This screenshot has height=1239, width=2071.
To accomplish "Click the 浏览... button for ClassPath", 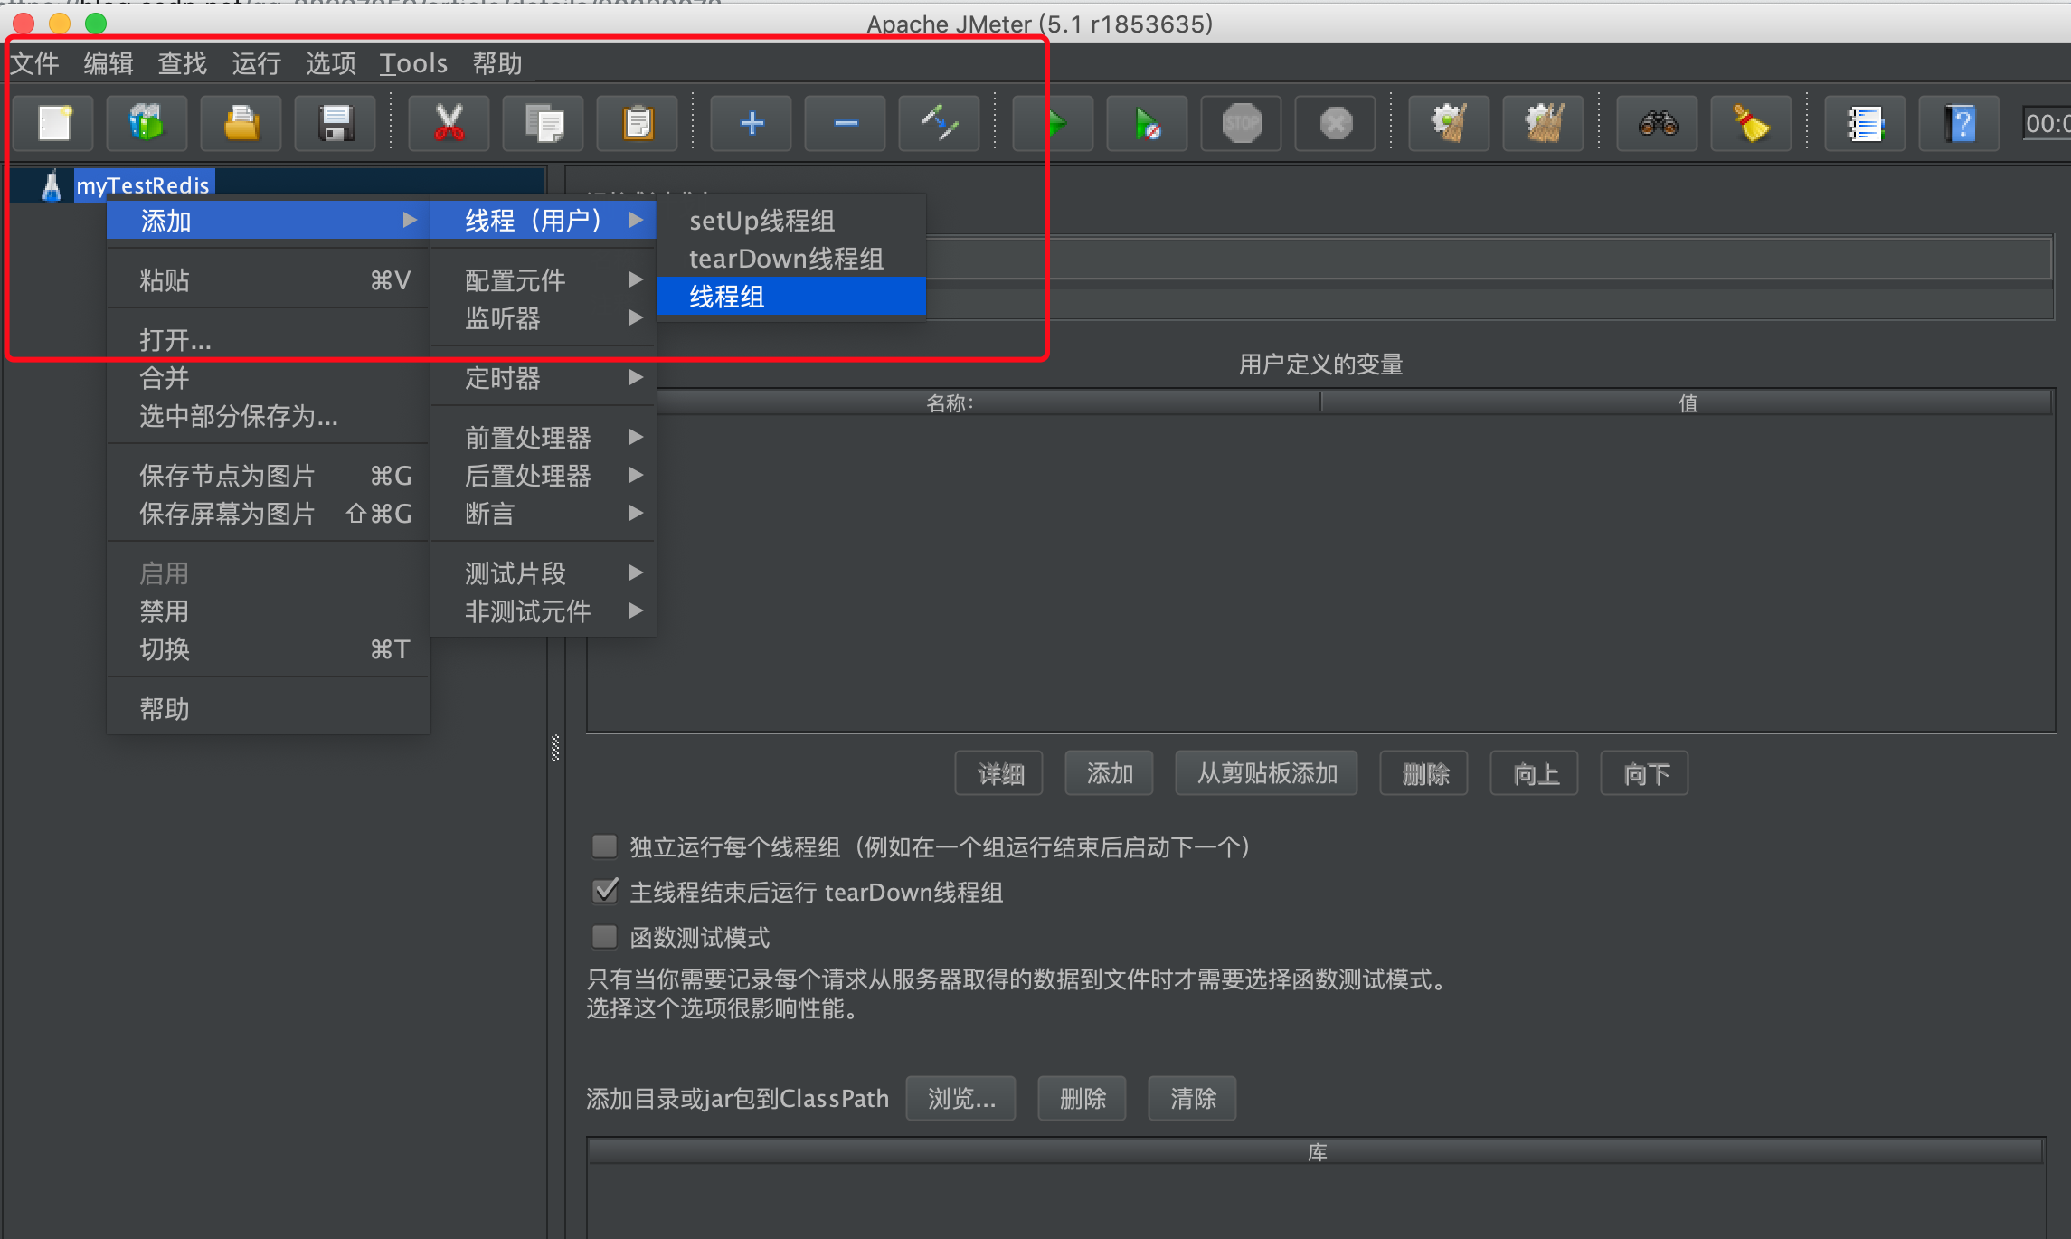I will [960, 1099].
